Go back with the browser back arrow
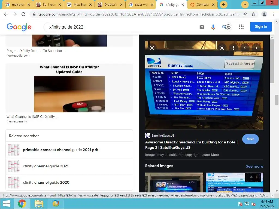The image size is (279, 209). pos(6,14)
